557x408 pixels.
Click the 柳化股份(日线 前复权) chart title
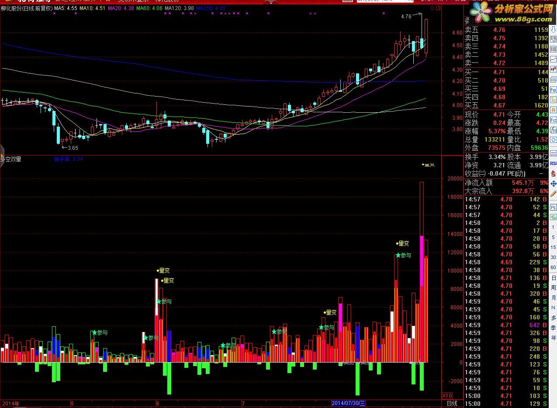(26, 8)
